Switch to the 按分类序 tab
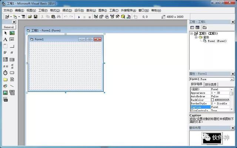The image size is (237, 148). tap(211, 84)
